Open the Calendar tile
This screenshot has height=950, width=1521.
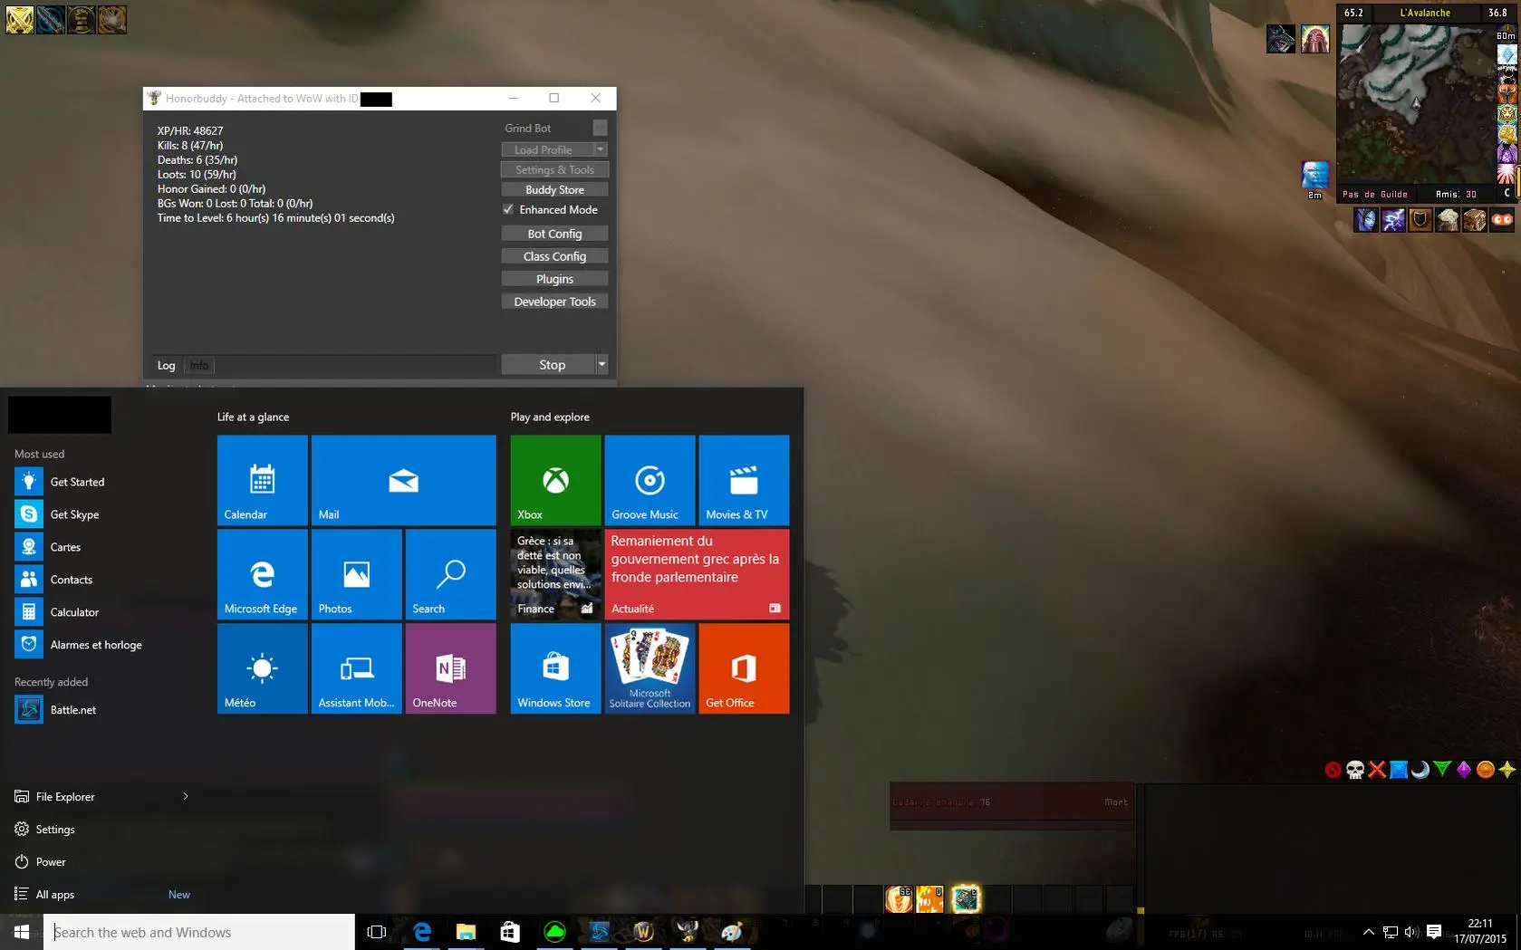coord(262,480)
